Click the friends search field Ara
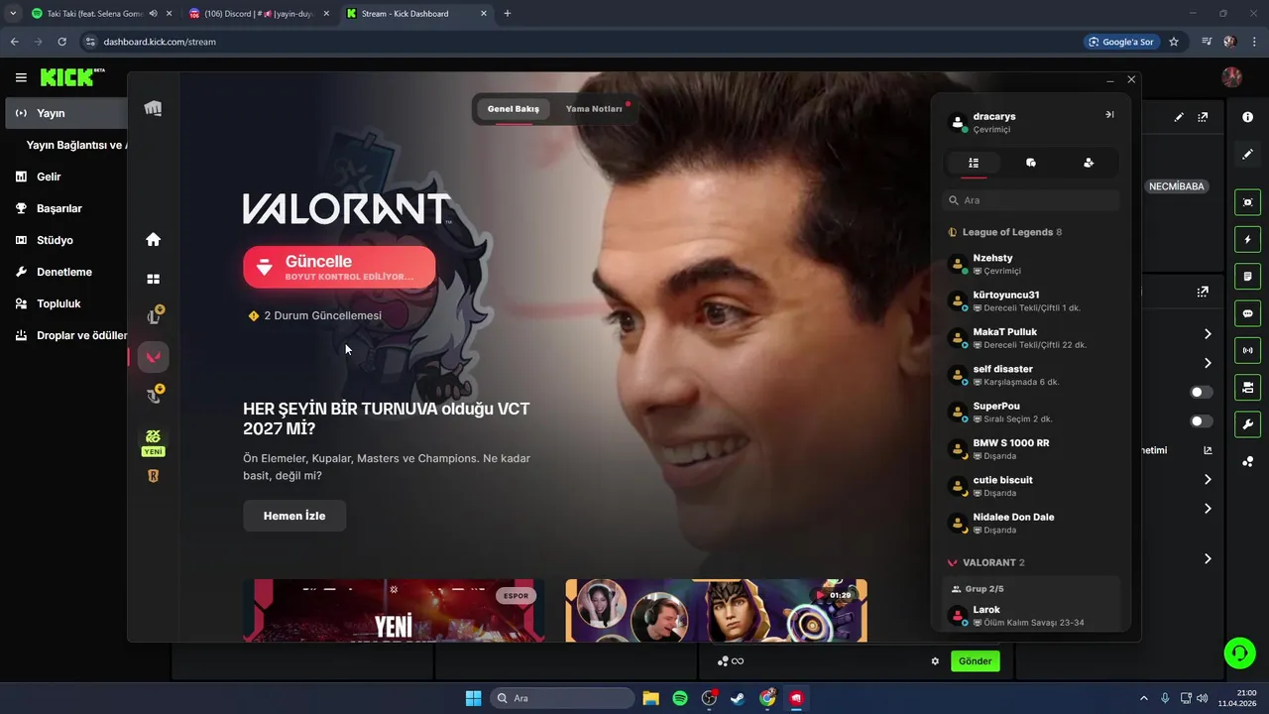 pos(1031,200)
